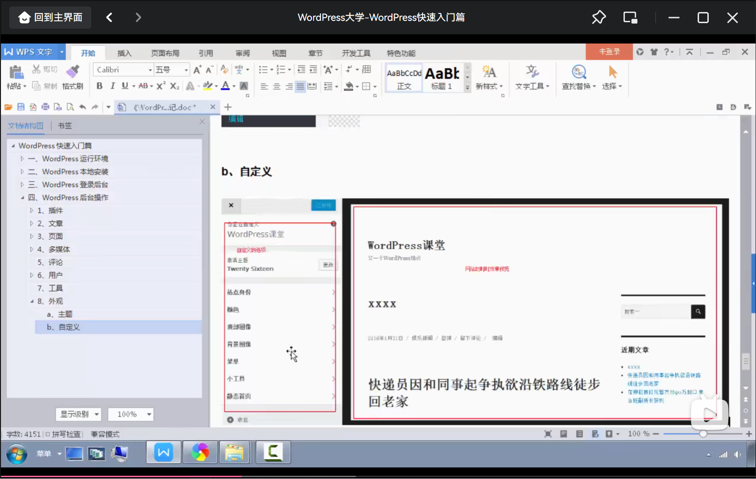The height and width of the screenshot is (479, 756).
Task: Center align text
Action: 277,87
